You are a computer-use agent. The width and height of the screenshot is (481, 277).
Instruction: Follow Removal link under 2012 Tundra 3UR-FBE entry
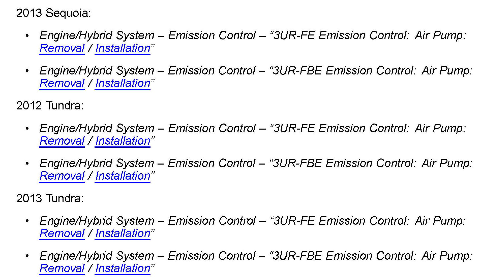[62, 176]
